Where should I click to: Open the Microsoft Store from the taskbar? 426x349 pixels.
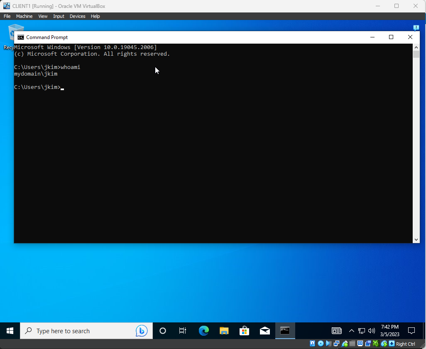coord(244,331)
